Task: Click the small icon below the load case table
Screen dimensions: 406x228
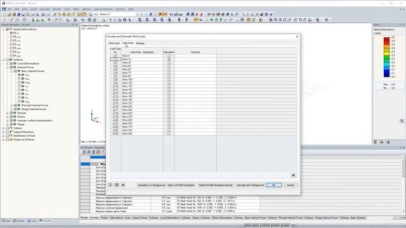Action: pos(293,175)
